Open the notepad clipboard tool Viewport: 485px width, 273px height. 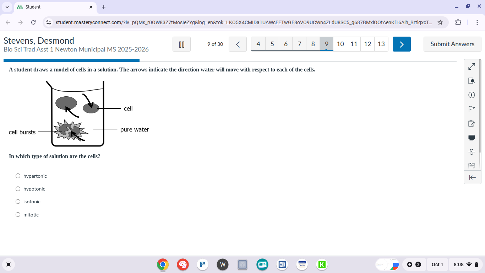point(472,123)
